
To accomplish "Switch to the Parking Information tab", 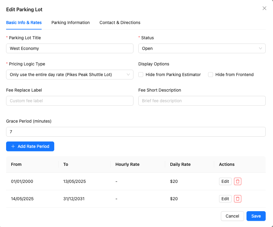I will click(70, 23).
